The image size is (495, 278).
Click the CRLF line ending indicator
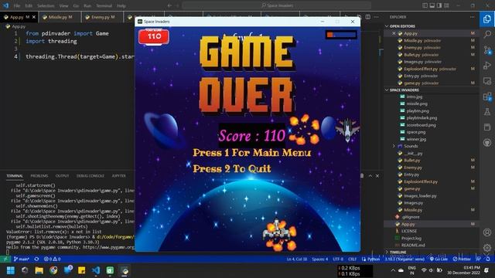click(x=353, y=259)
